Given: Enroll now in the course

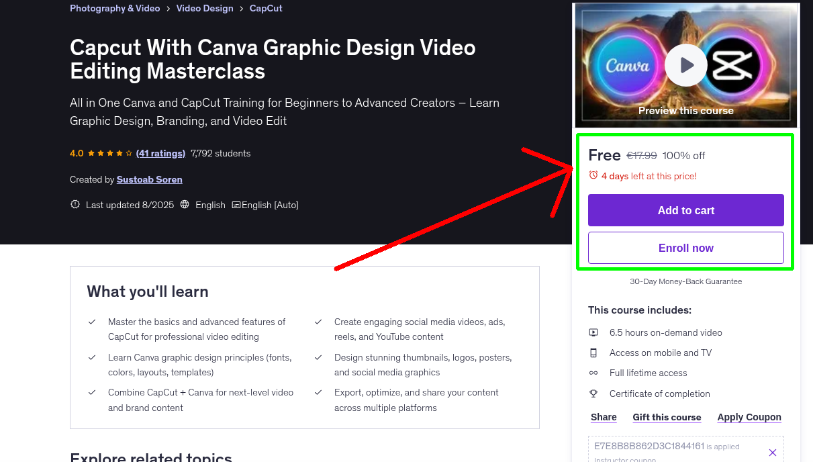Looking at the screenshot, I should coord(685,248).
